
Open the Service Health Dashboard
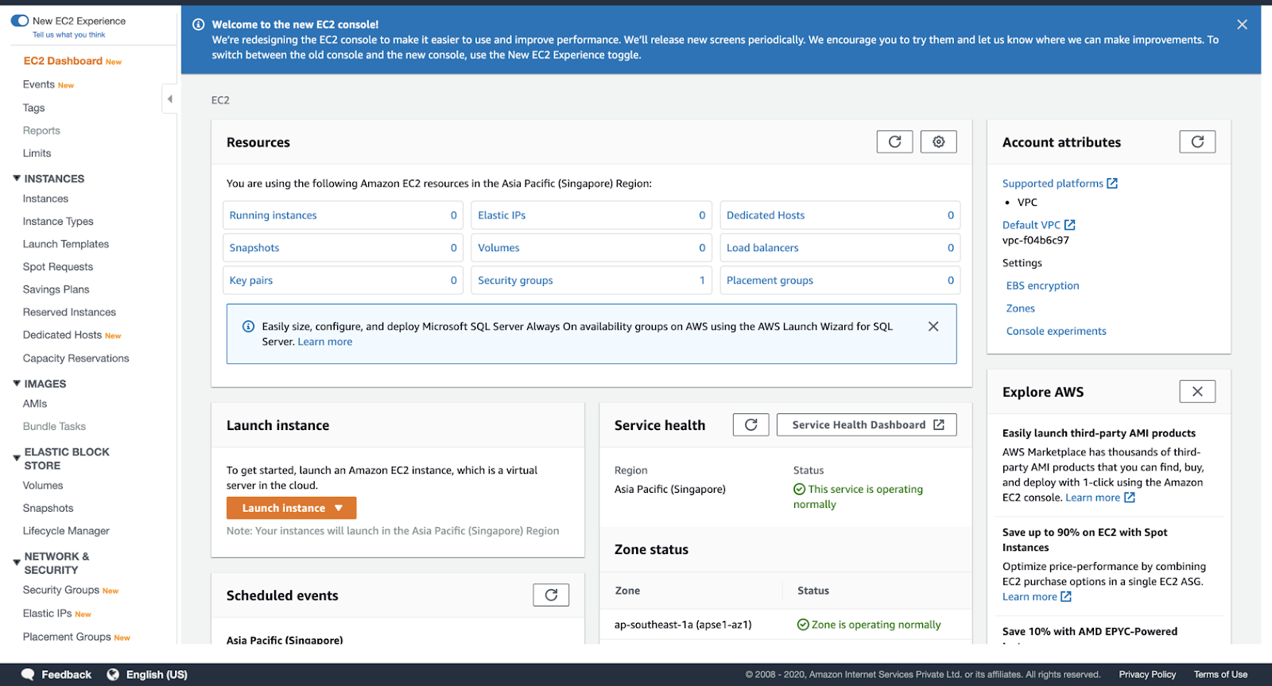tap(867, 424)
